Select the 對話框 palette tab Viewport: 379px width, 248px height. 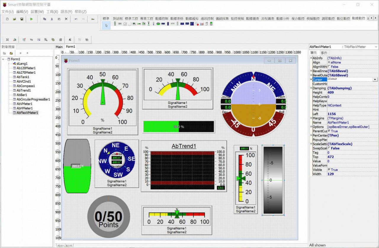pyautogui.click(x=118, y=18)
